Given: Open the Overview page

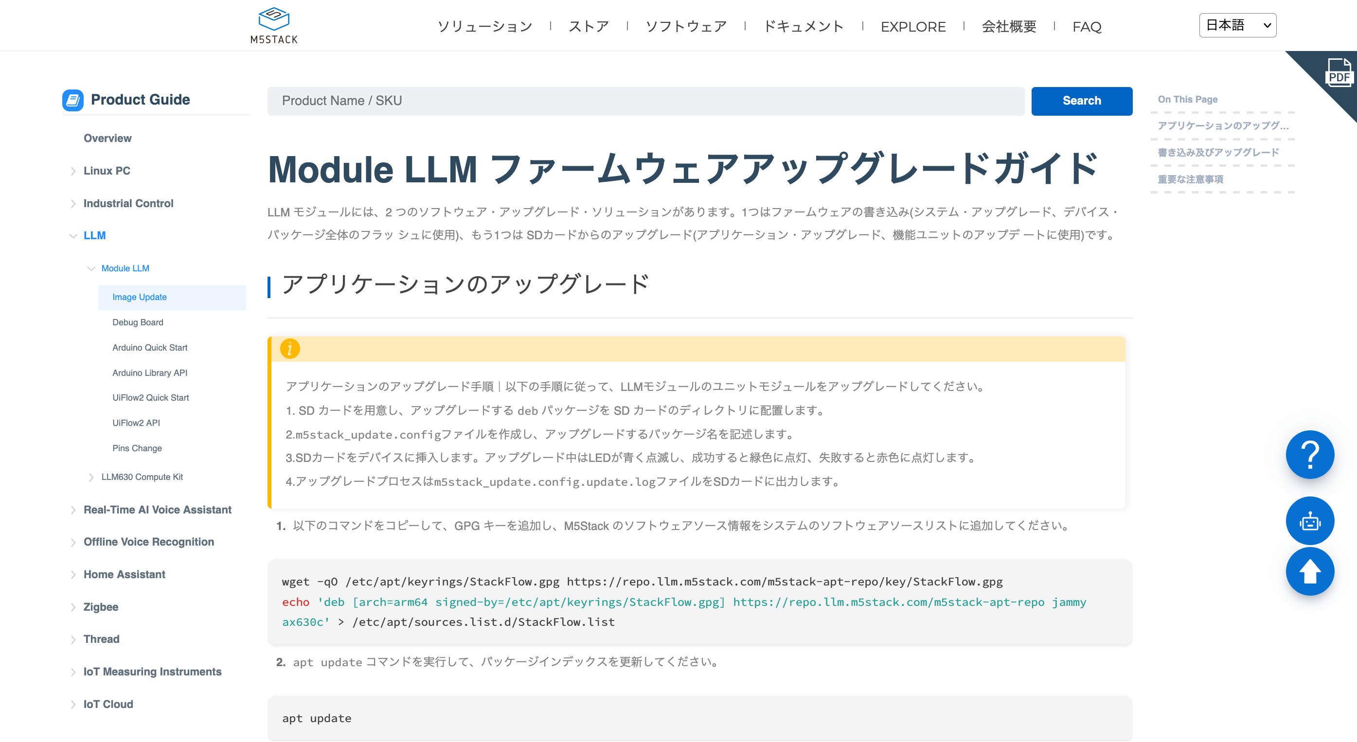Looking at the screenshot, I should (x=107, y=139).
